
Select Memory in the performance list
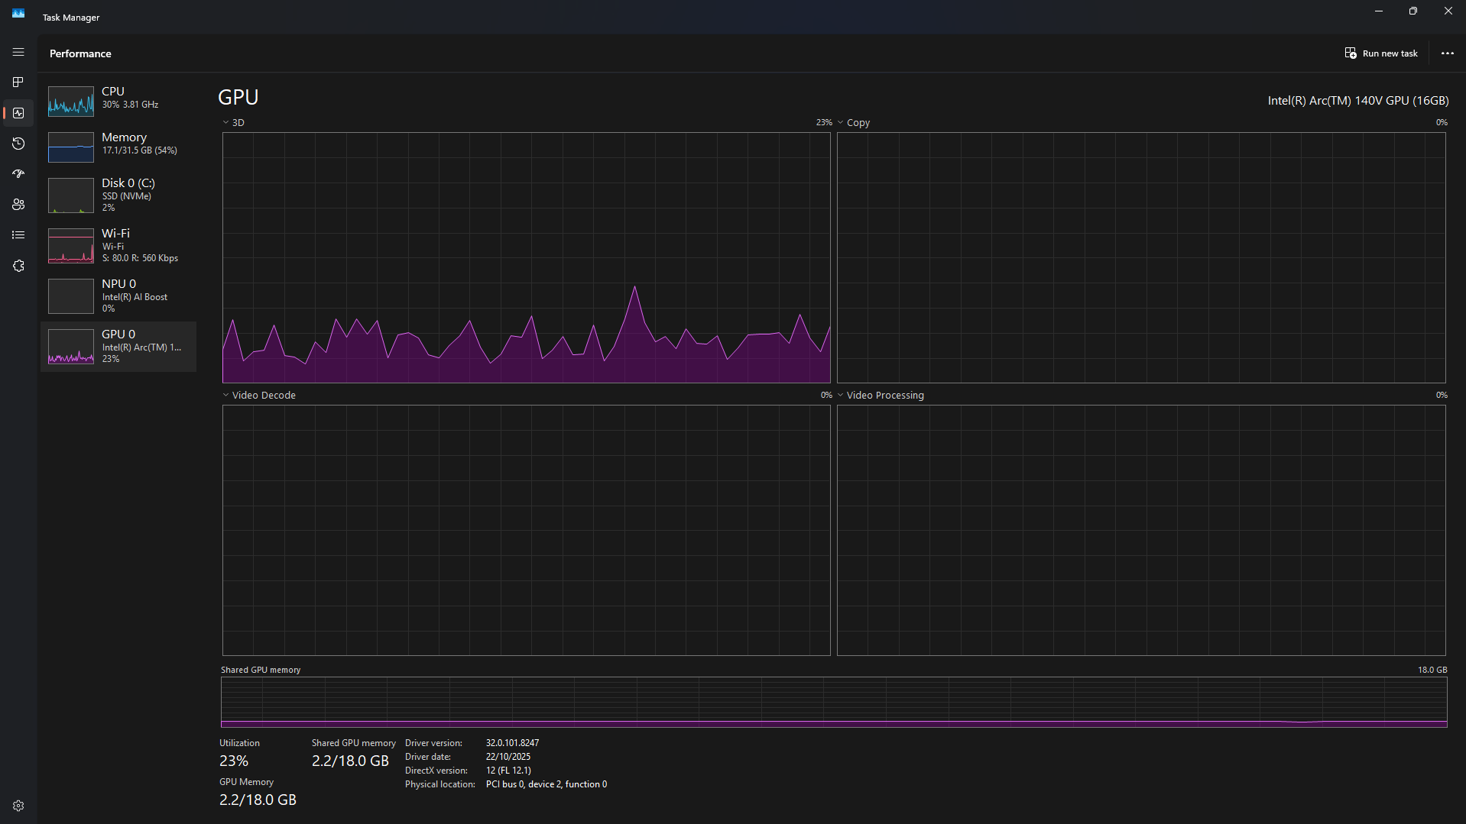coord(118,144)
